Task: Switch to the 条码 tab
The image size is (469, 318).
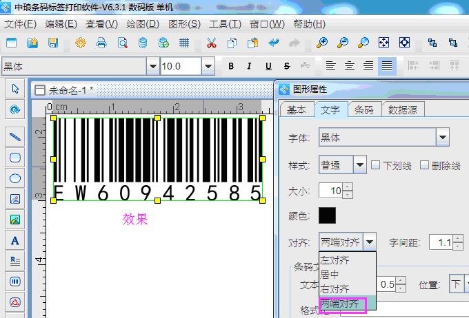Action: coord(364,109)
